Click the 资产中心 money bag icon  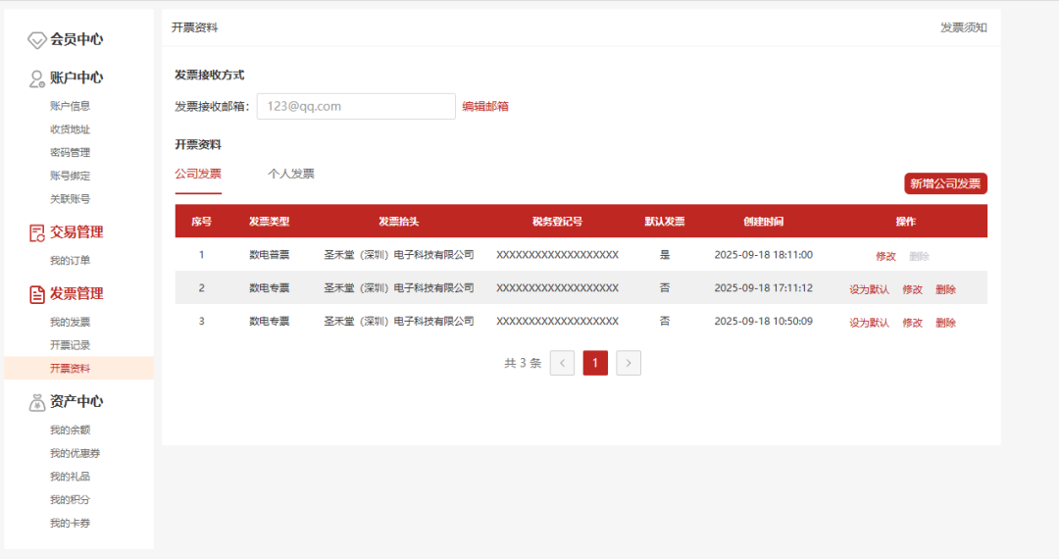click(x=36, y=402)
